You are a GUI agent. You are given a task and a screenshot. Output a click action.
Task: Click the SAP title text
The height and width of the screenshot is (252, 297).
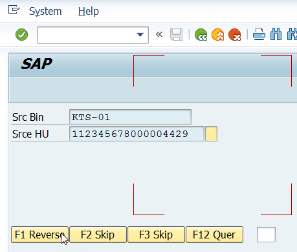click(37, 64)
